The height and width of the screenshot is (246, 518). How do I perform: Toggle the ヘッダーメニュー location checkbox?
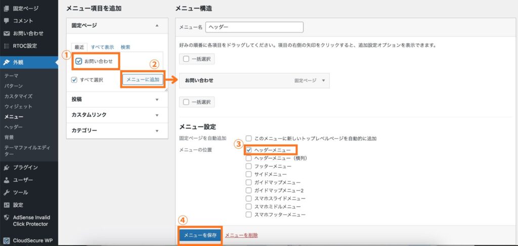click(249, 150)
